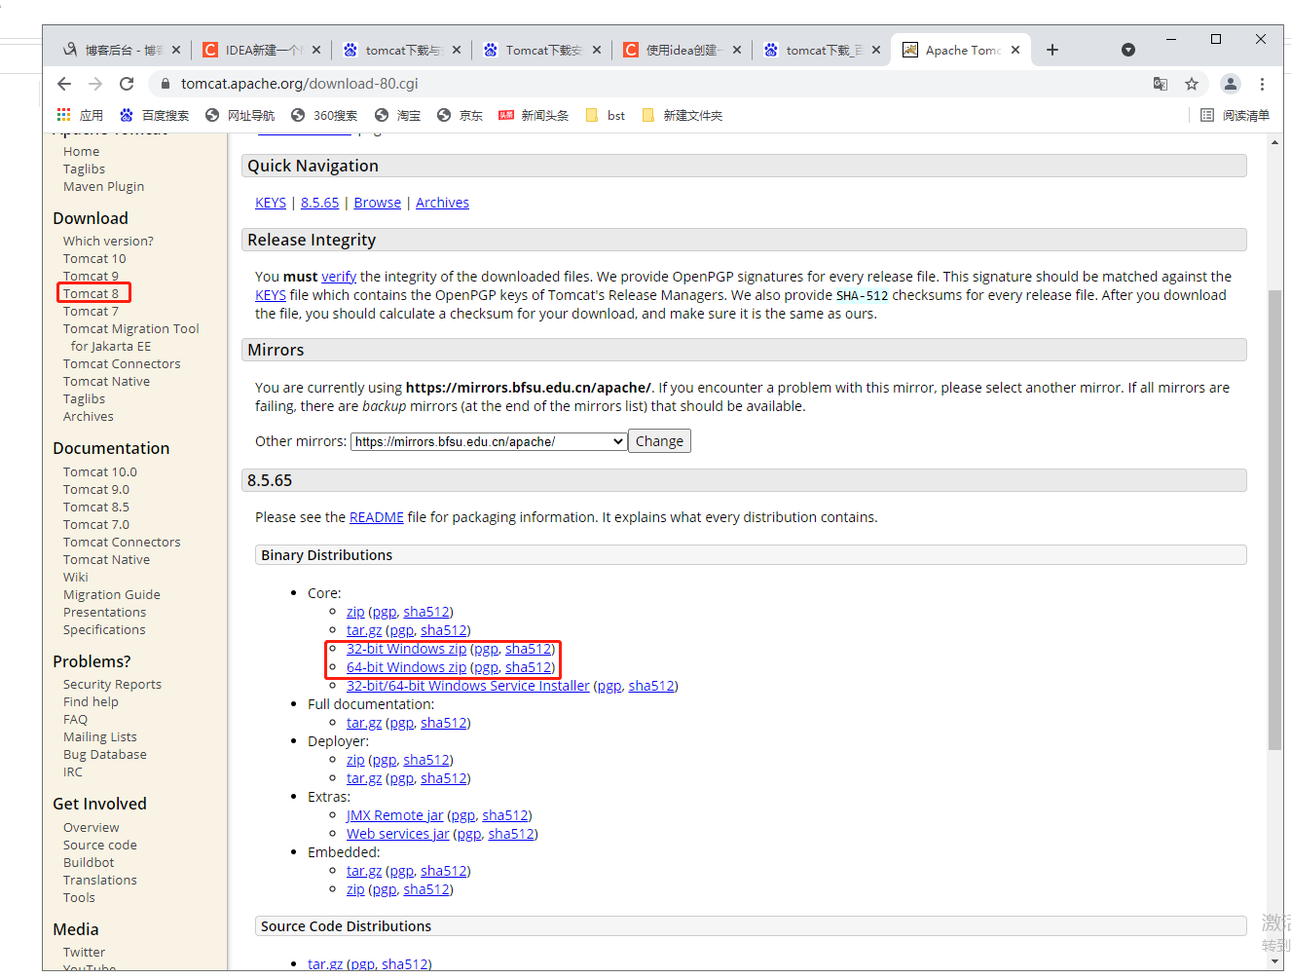Open the Which version? sidebar link
Image resolution: width=1291 pixels, height=978 pixels.
tap(108, 241)
